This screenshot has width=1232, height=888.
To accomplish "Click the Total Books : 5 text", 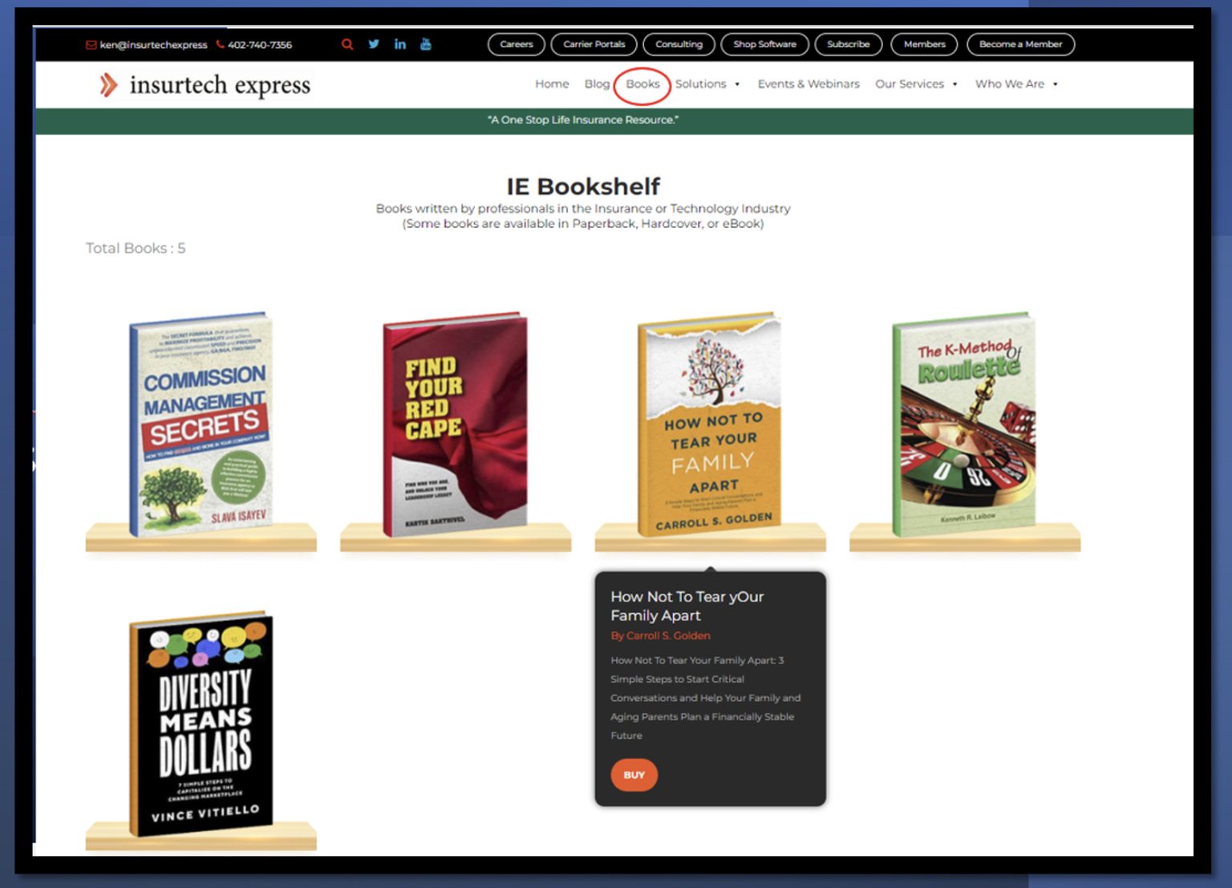I will [x=136, y=248].
